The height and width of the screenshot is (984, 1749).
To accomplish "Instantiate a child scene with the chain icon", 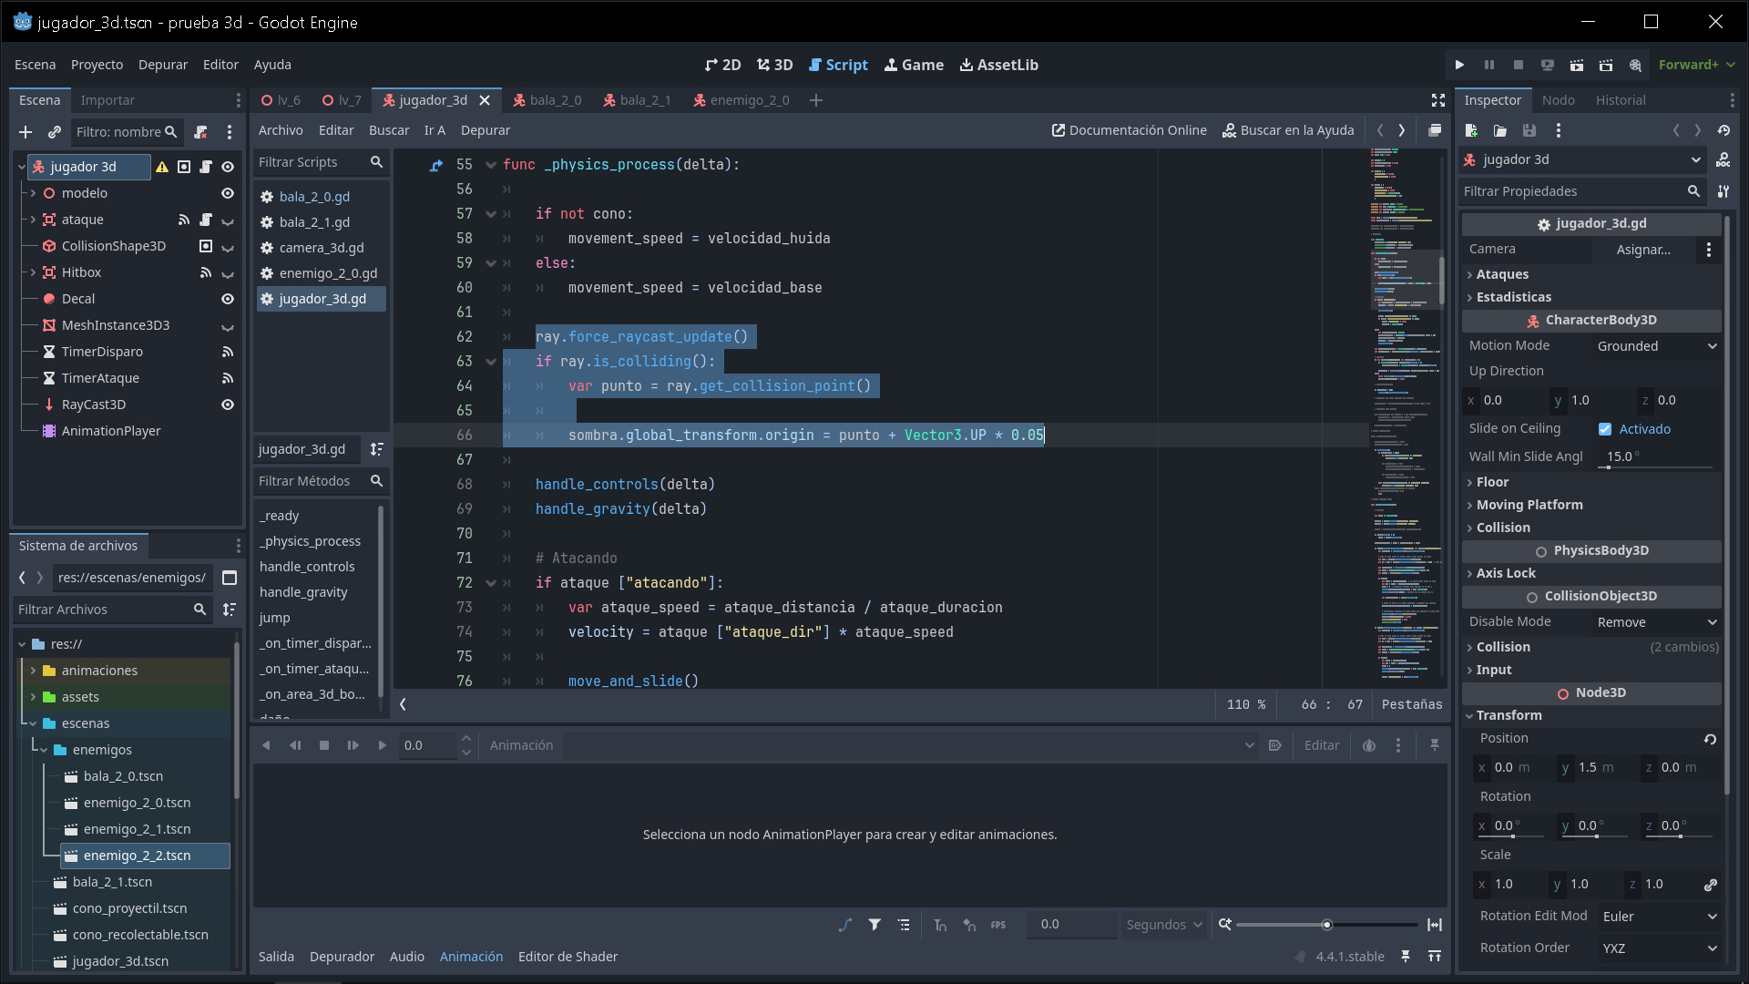I will [54, 132].
